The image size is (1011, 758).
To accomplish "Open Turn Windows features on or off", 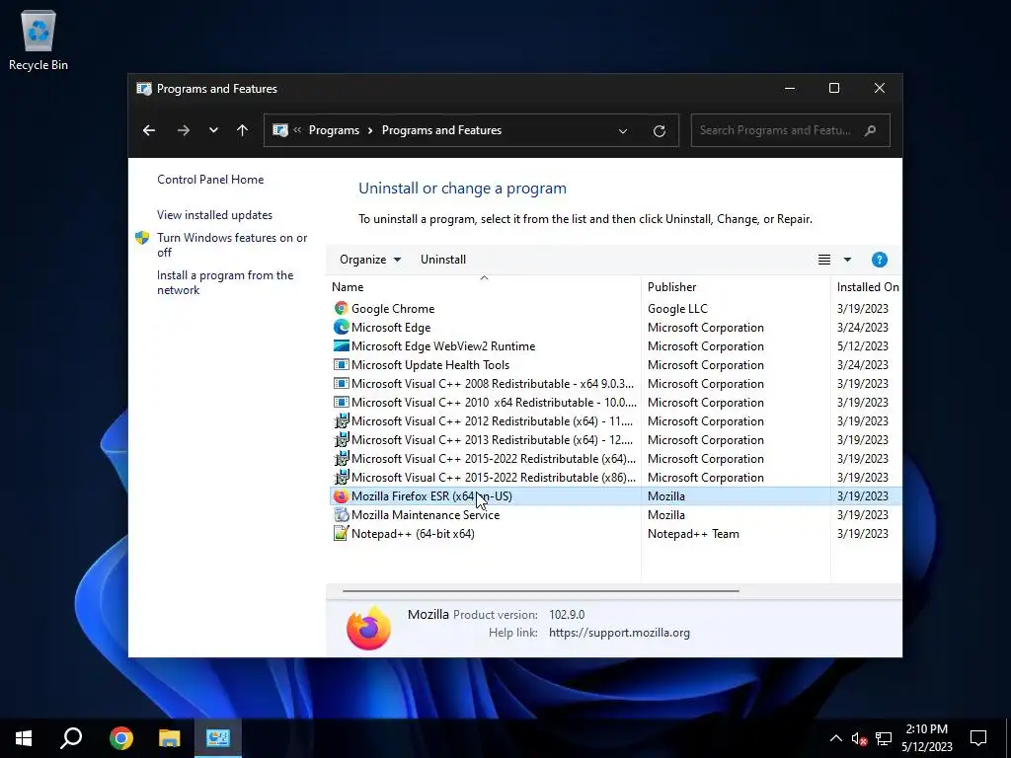I will tap(232, 245).
